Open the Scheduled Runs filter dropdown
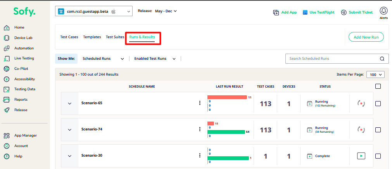Viewport: 392px width, 169px height. click(103, 59)
